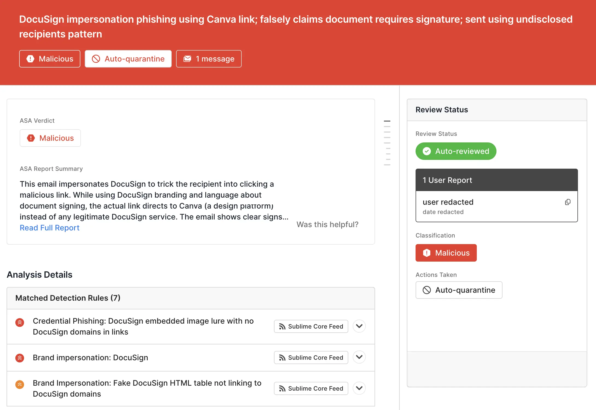The image size is (596, 410).
Task: Click the Auto-quarantine badge in the header
Action: click(128, 59)
